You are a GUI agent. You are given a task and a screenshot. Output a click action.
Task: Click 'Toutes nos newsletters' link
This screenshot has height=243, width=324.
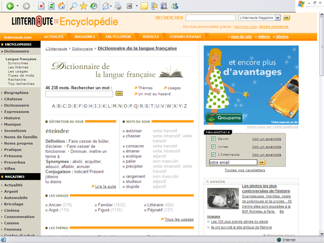click(x=245, y=170)
